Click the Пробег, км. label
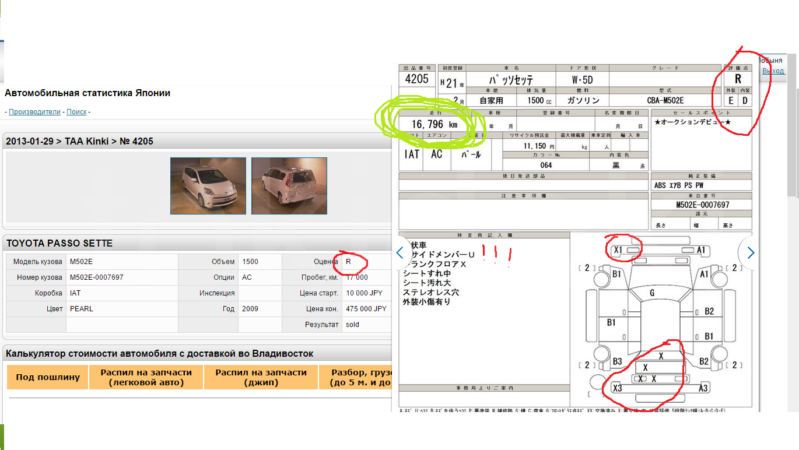Image resolution: width=799 pixels, height=450 pixels. (320, 277)
